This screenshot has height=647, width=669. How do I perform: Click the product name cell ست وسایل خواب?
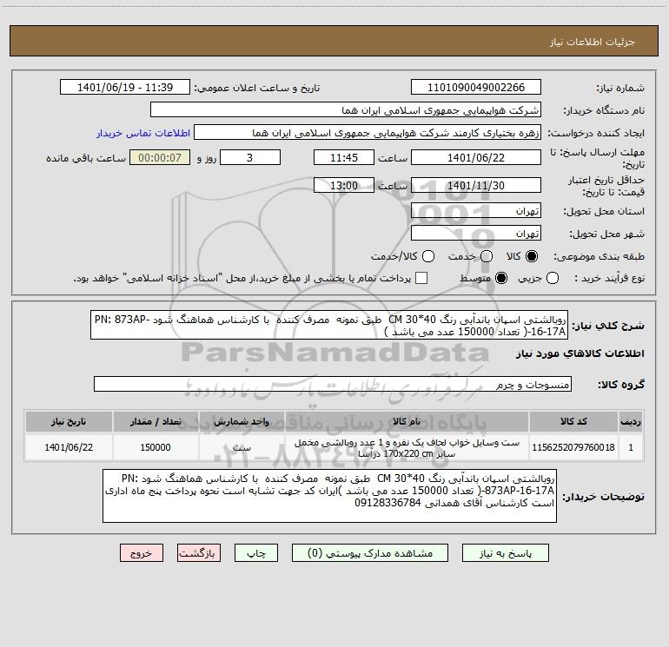click(x=407, y=448)
